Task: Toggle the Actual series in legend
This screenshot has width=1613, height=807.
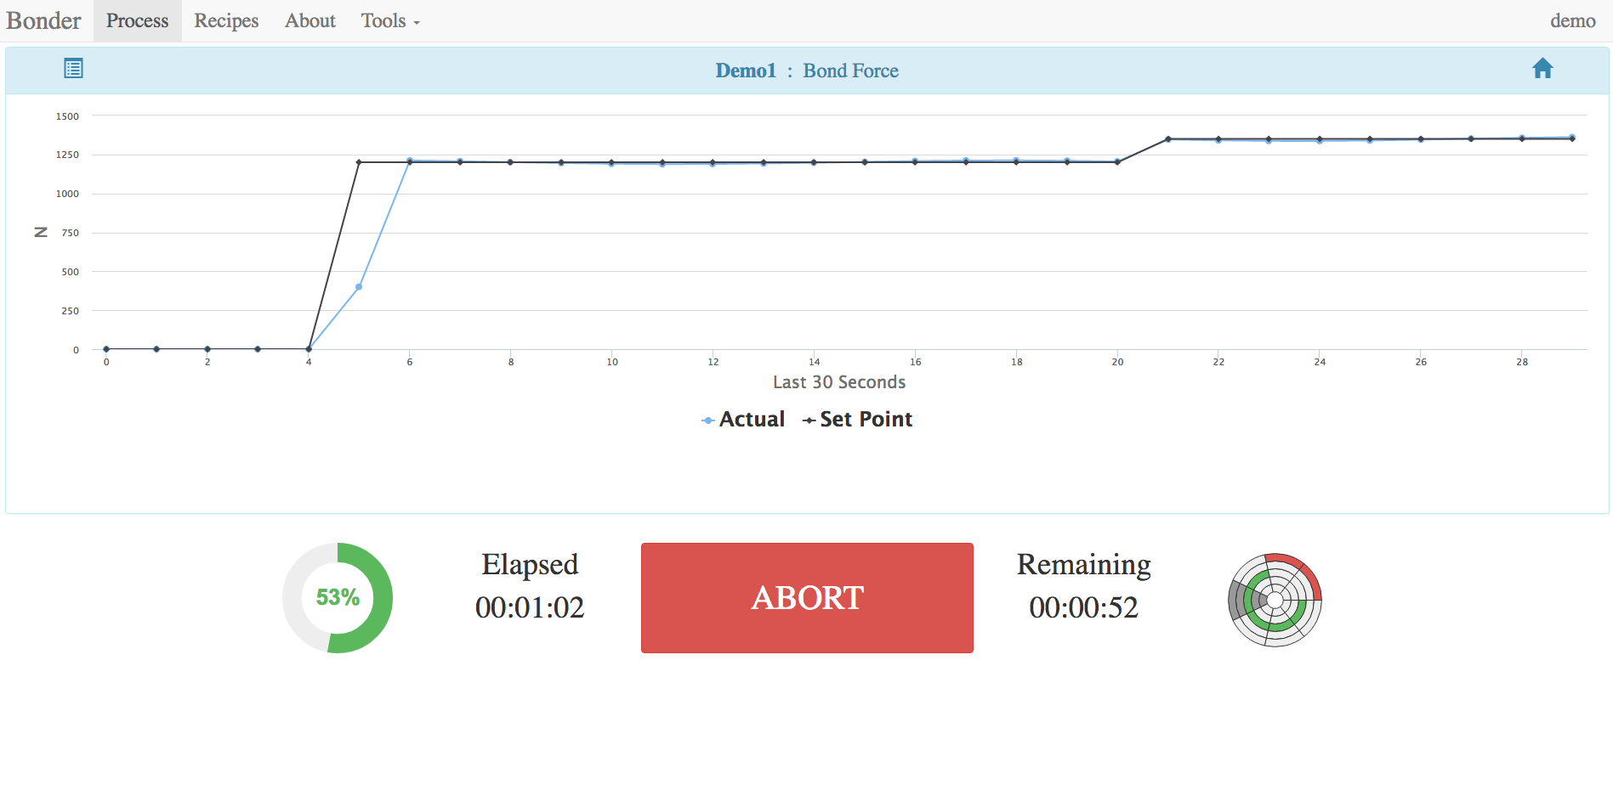Action: pyautogui.click(x=743, y=420)
